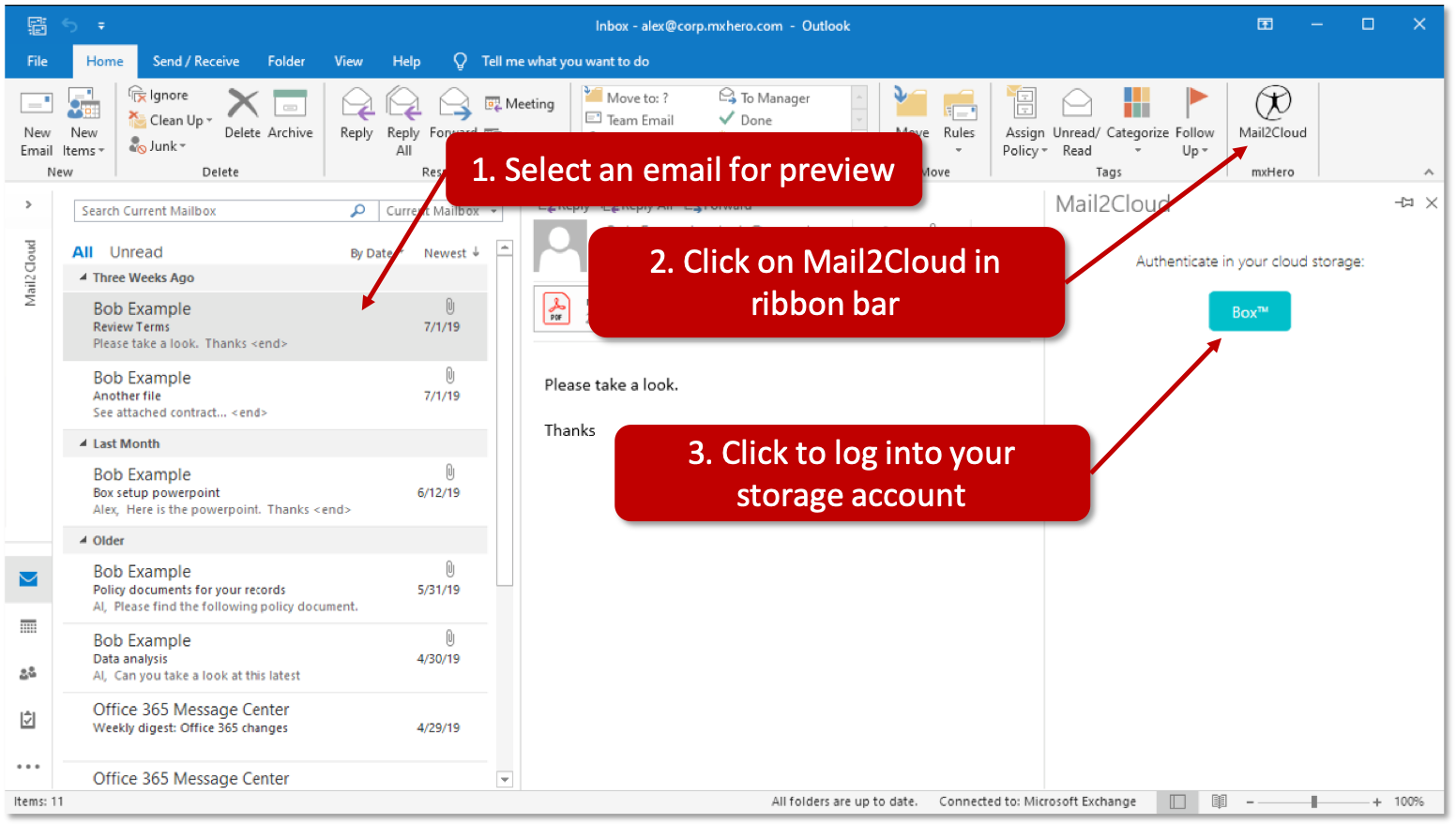
Task: Open the People navigation icon
Action: point(28,673)
